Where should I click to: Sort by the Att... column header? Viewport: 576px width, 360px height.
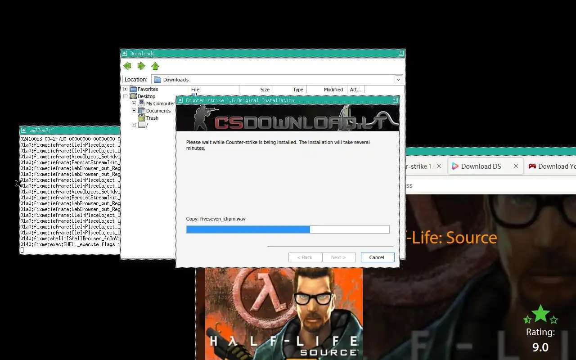(355, 90)
